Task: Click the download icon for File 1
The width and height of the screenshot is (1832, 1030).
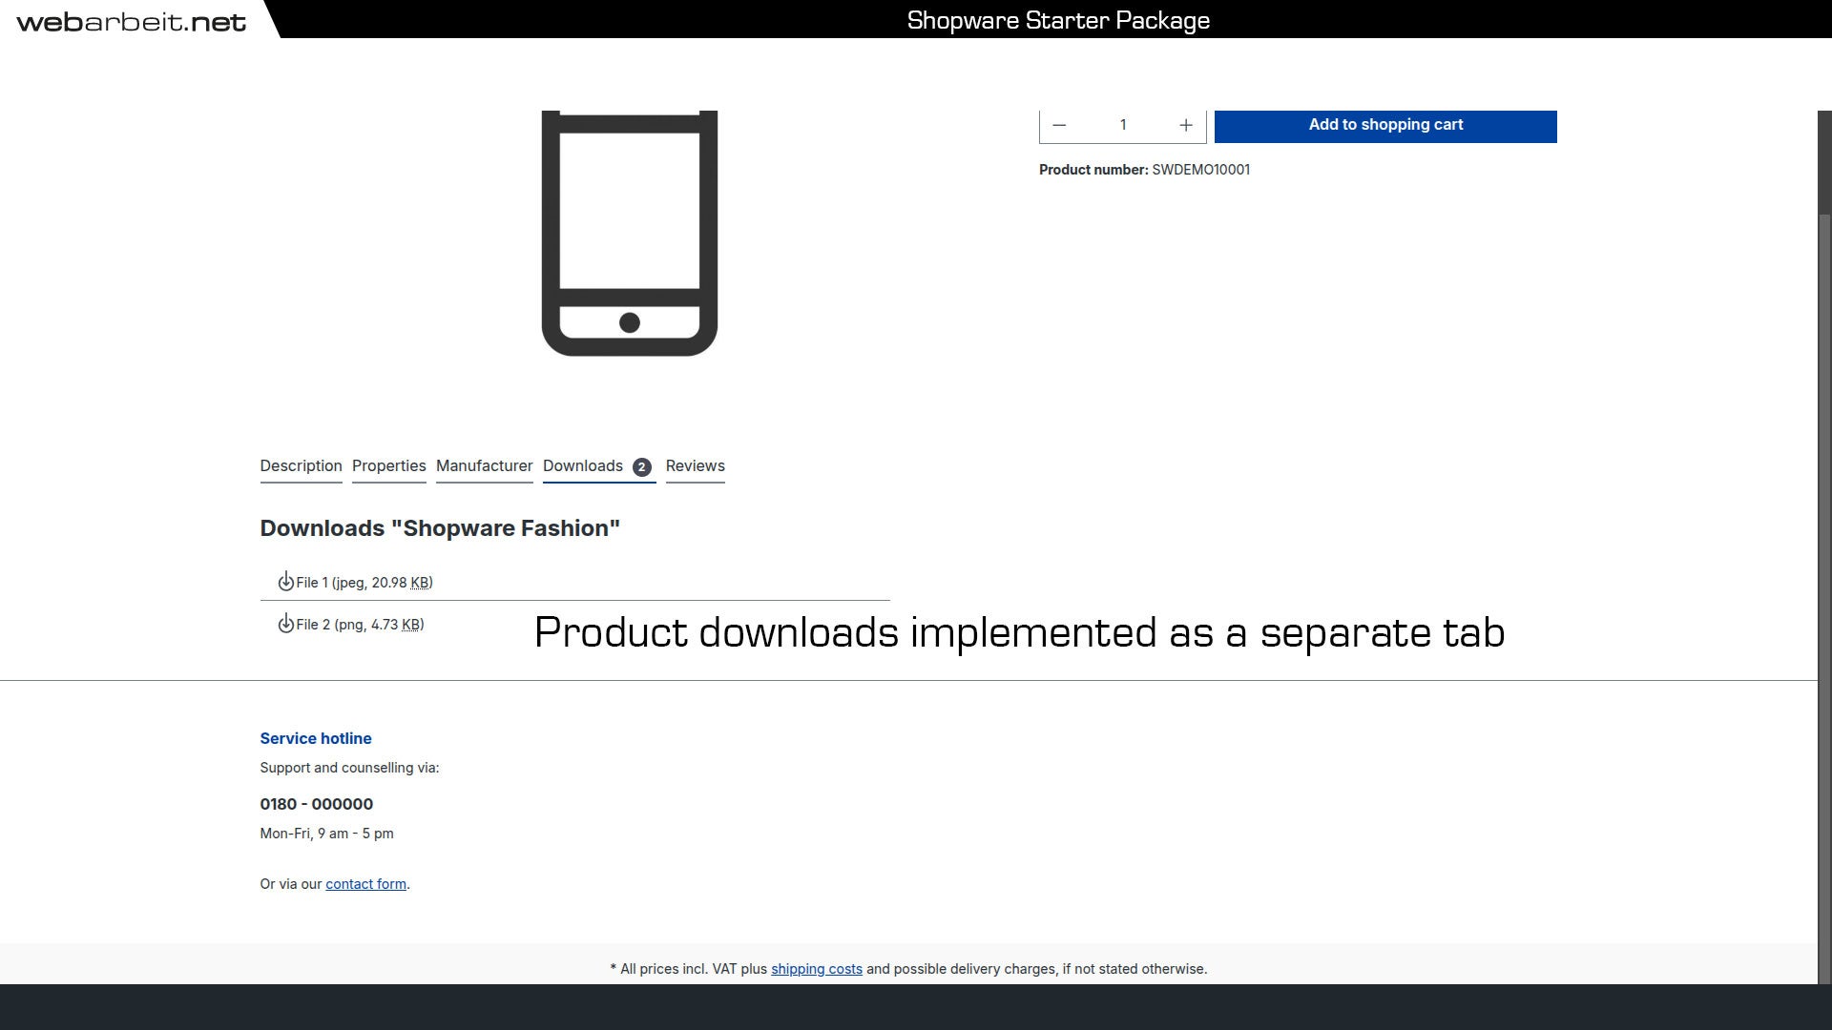Action: [x=285, y=582]
